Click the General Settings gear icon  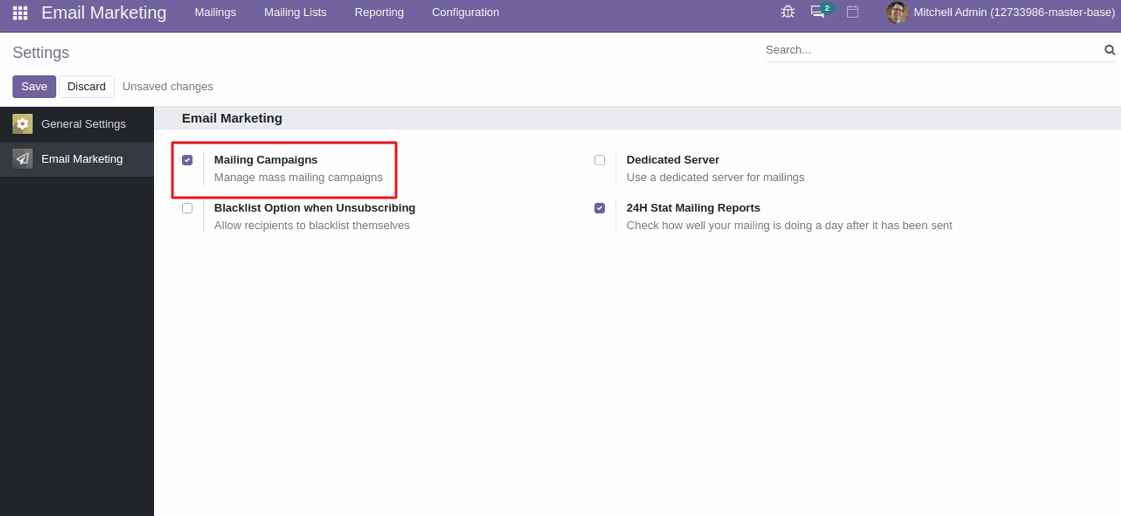(x=22, y=124)
